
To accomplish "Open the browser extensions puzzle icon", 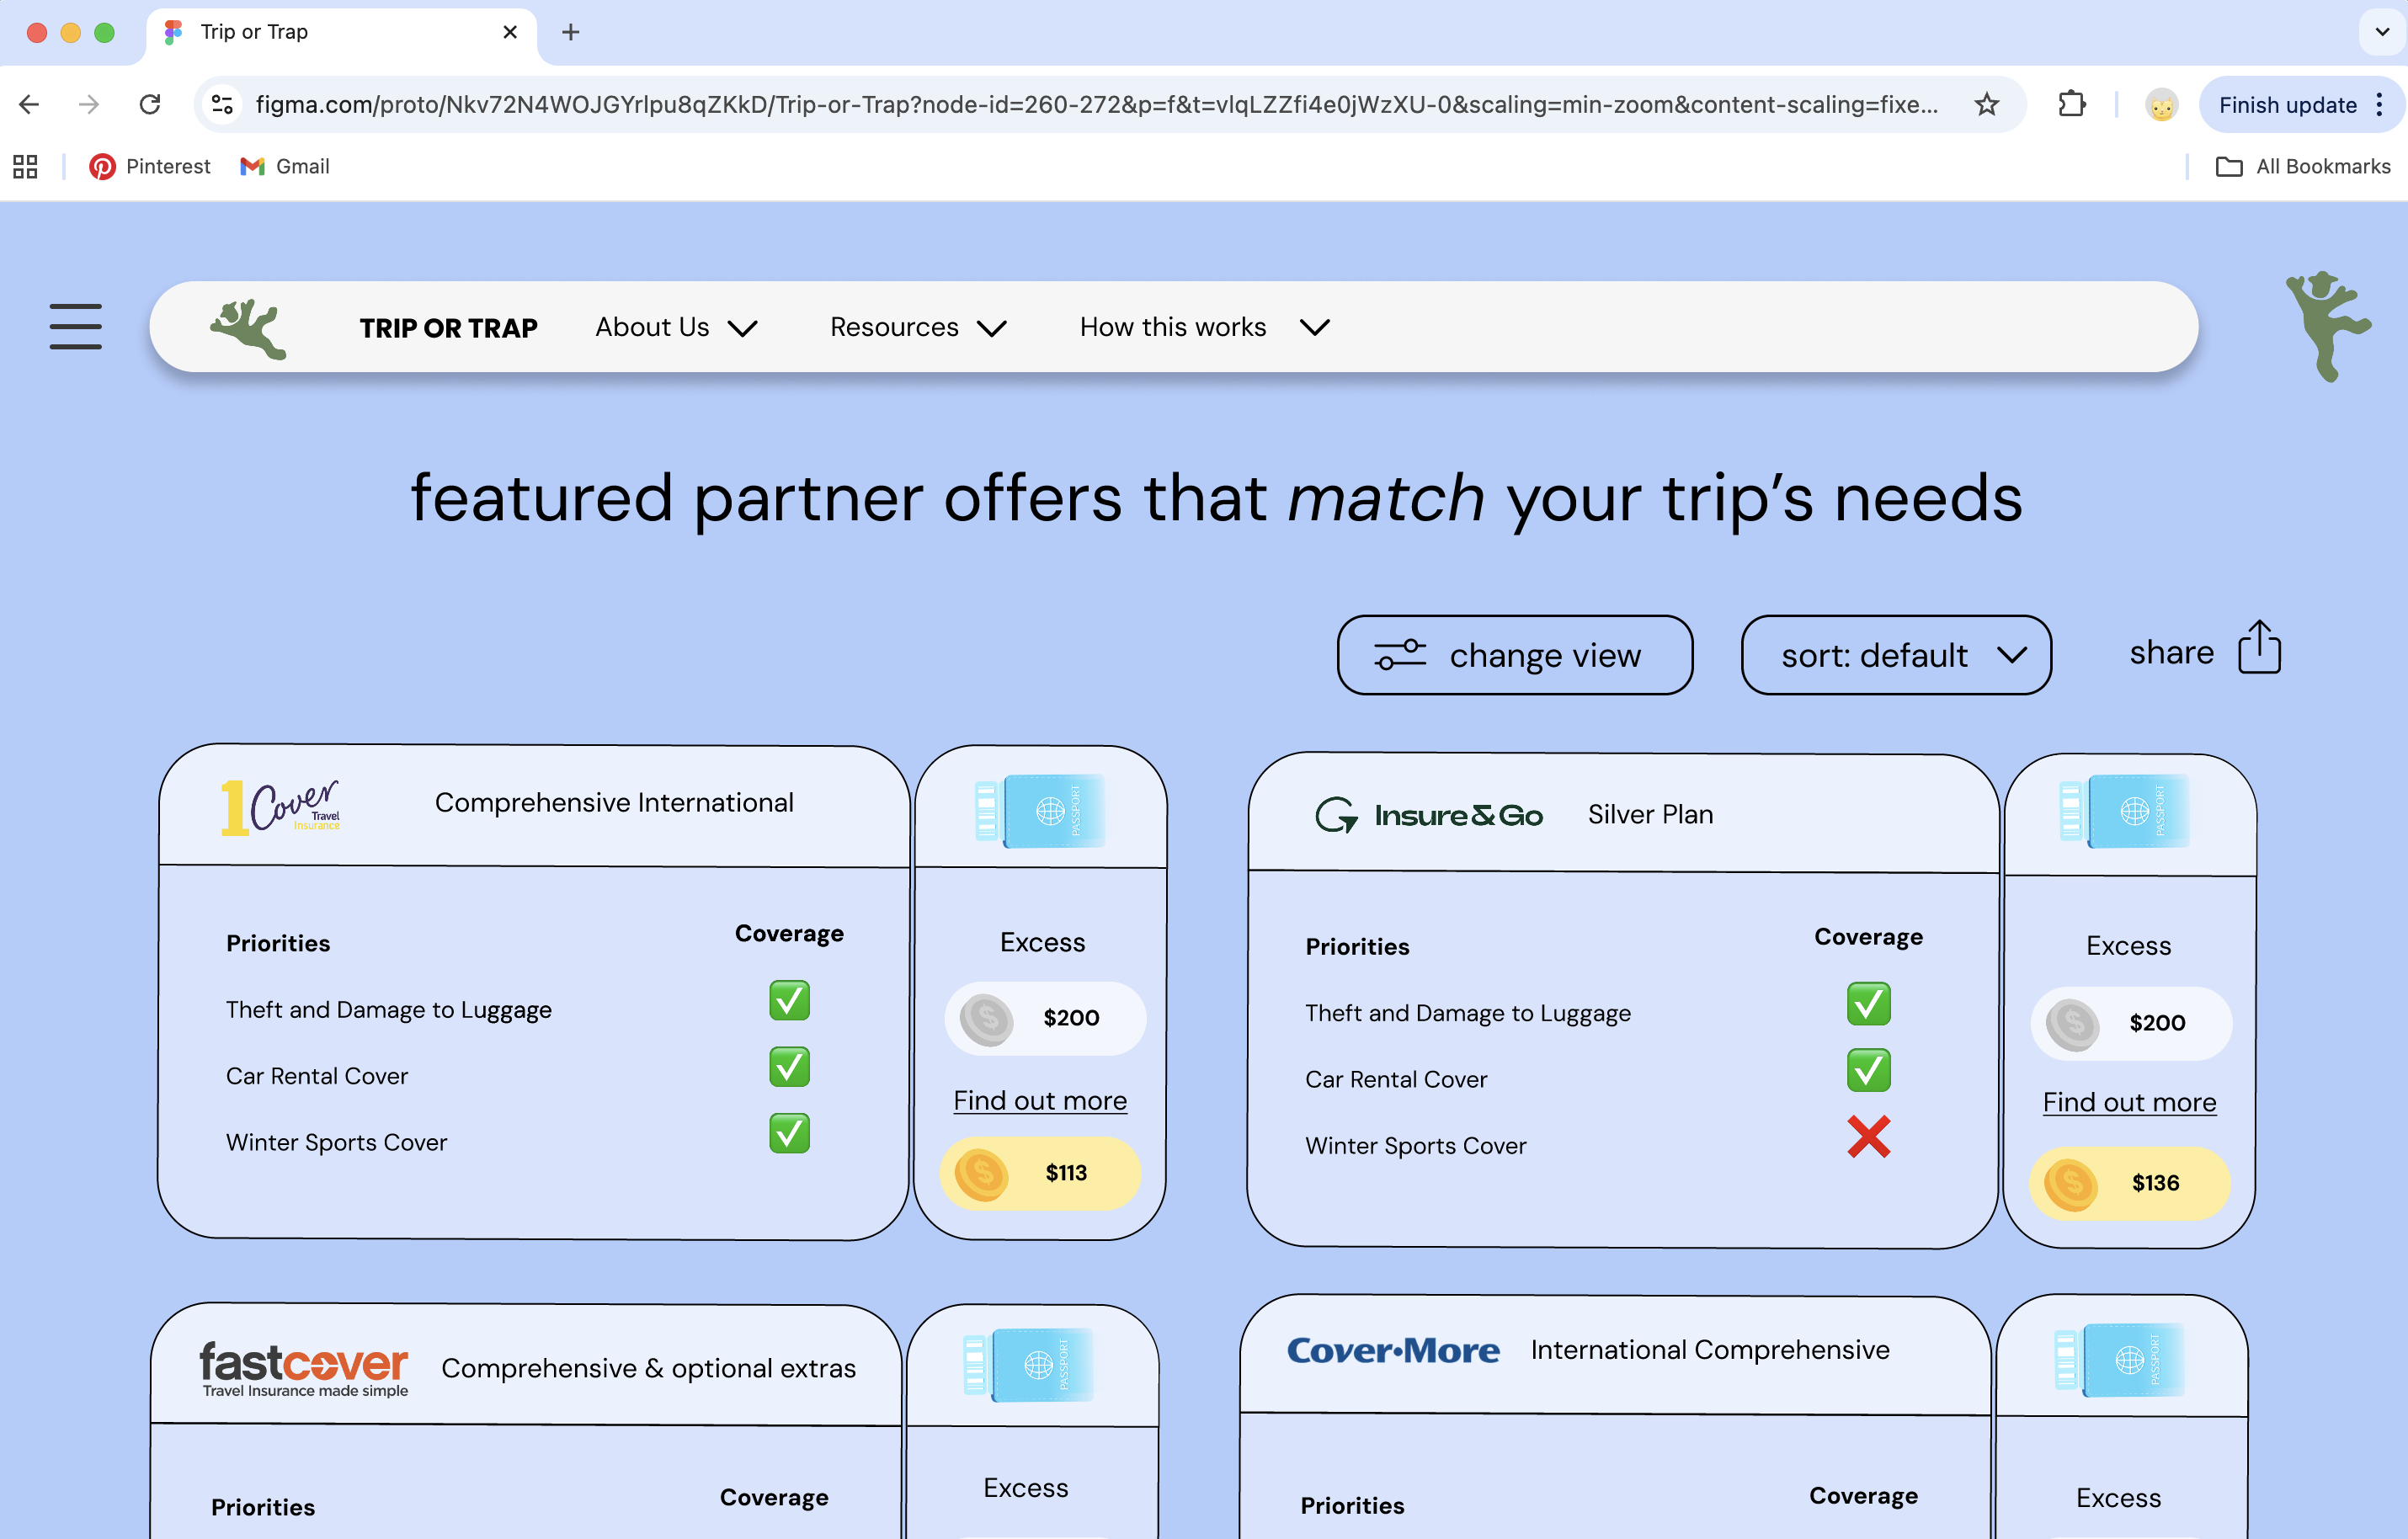I will [x=2071, y=104].
